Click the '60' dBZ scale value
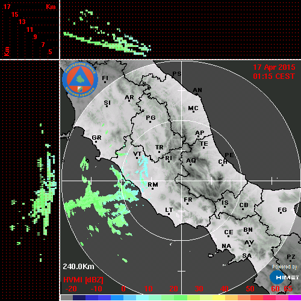This screenshot has height=301, width=301. click(x=275, y=289)
